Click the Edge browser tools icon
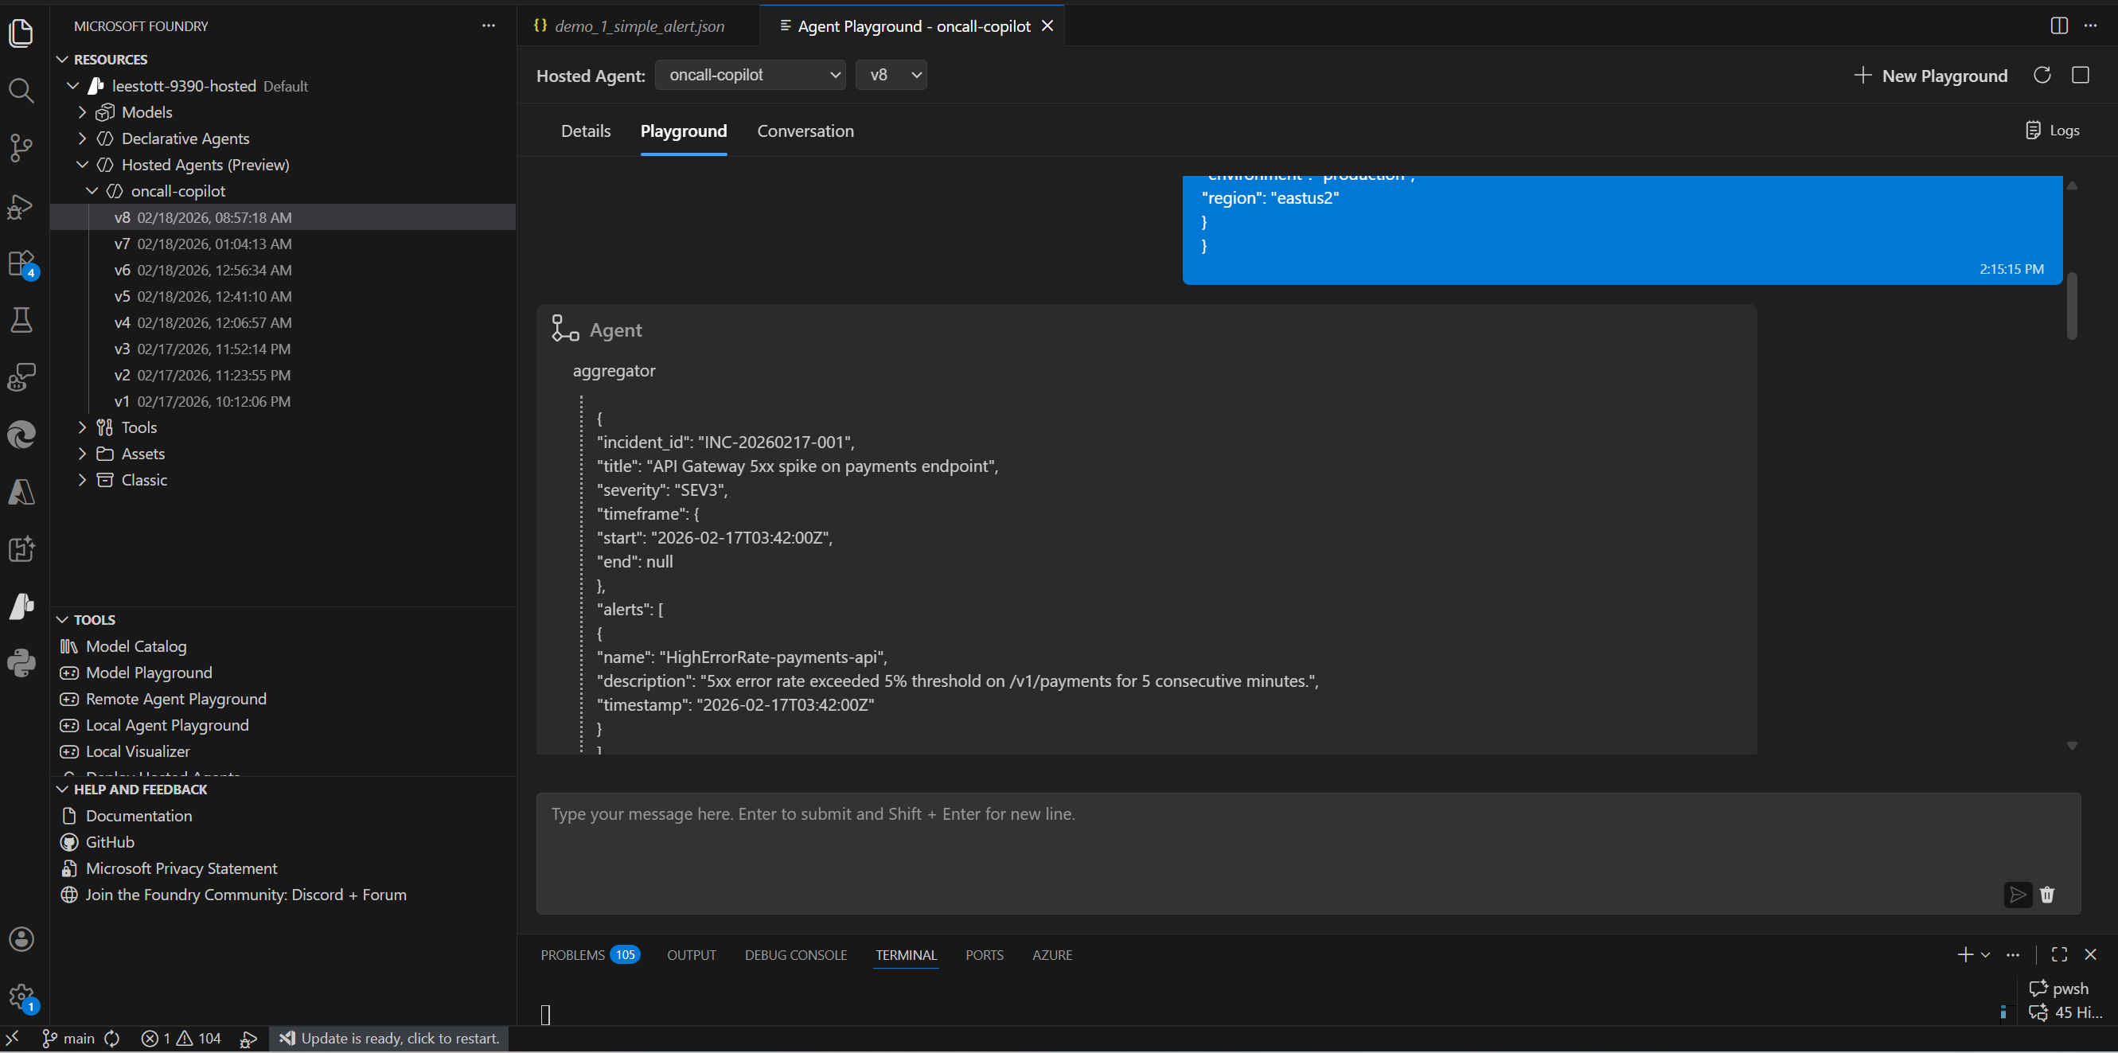This screenshot has height=1053, width=2118. tap(21, 434)
